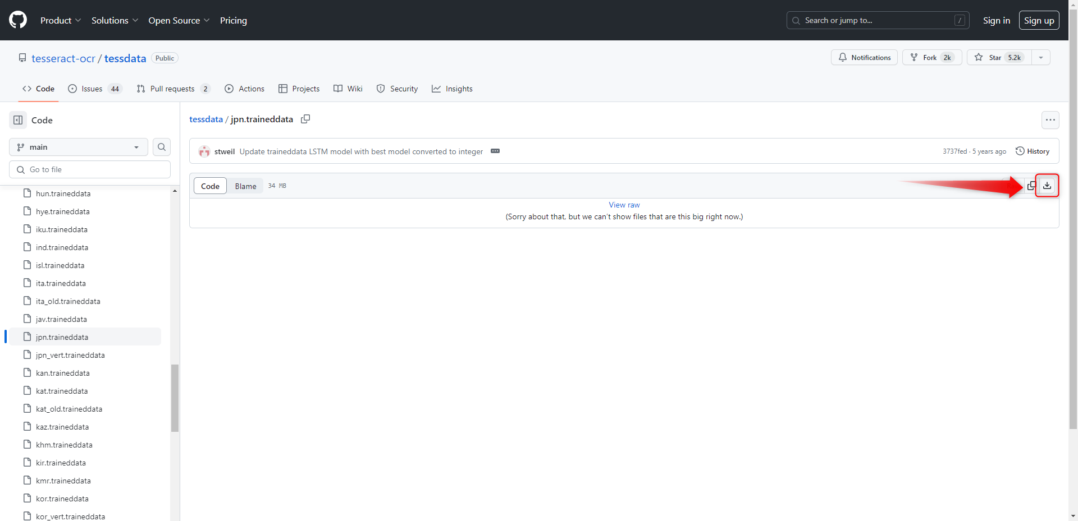Click the View raw link
This screenshot has width=1078, height=521.
click(x=624, y=205)
